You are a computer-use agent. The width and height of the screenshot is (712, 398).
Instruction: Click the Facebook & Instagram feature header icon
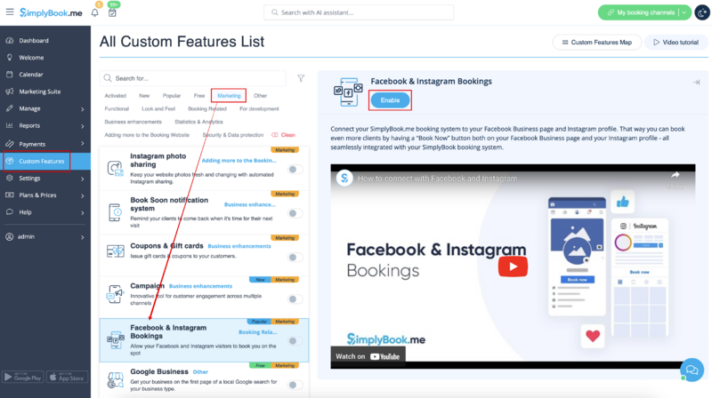348,92
